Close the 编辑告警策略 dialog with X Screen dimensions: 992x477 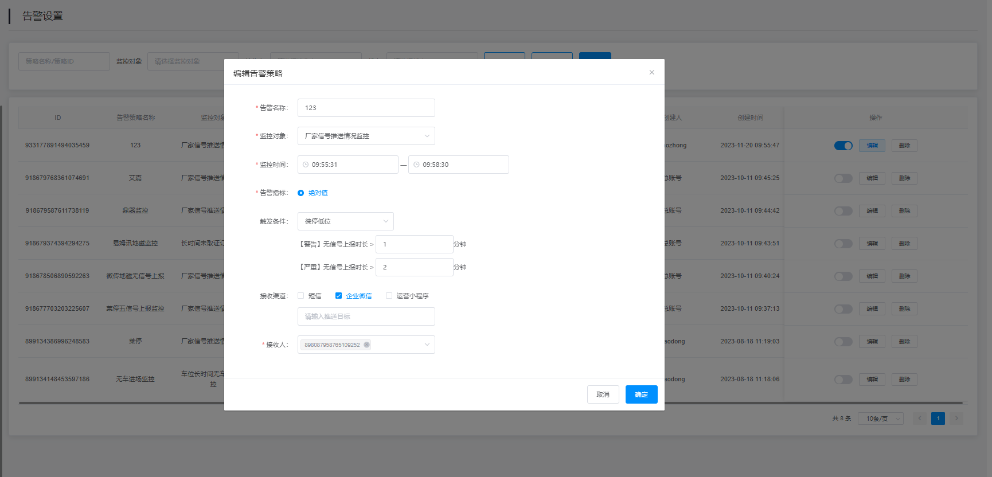[x=651, y=72]
